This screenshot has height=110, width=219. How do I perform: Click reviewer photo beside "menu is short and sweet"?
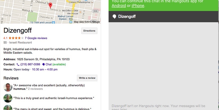8,108
